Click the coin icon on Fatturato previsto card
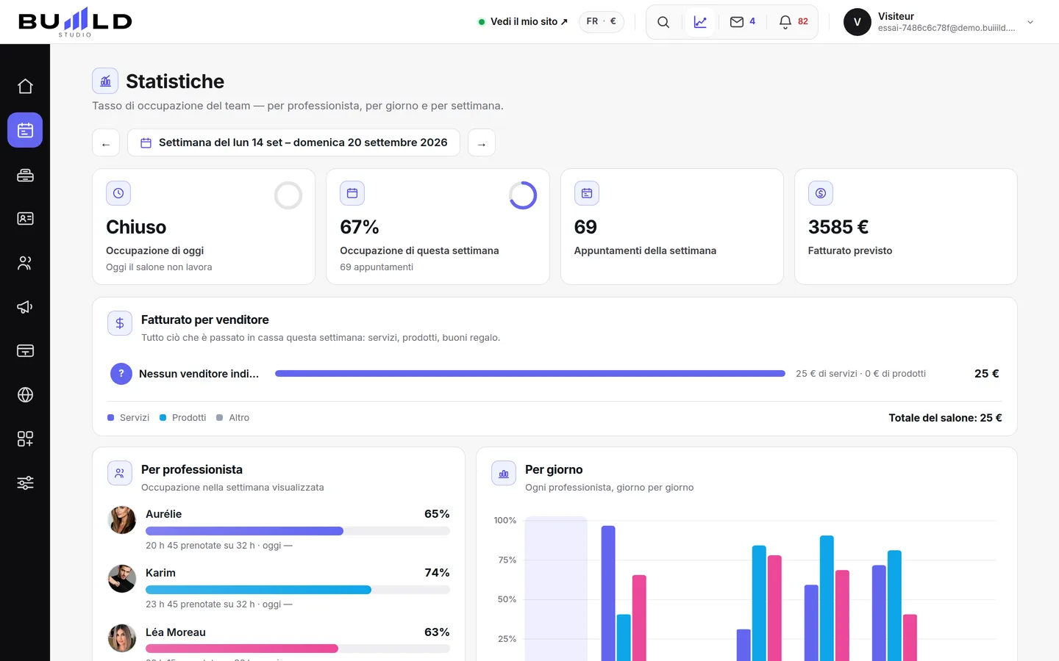Screen dimensions: 1059x661 [821, 193]
